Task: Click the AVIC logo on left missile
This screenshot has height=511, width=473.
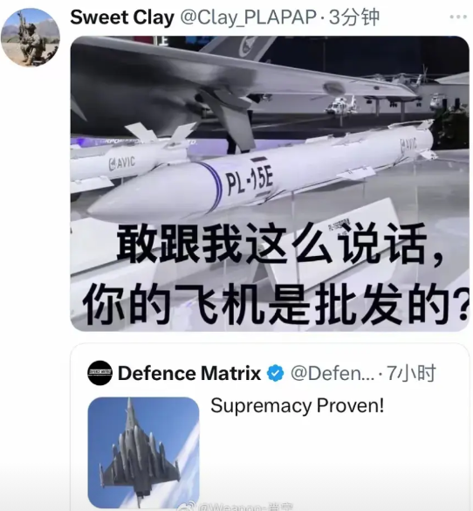Action: click(x=122, y=162)
